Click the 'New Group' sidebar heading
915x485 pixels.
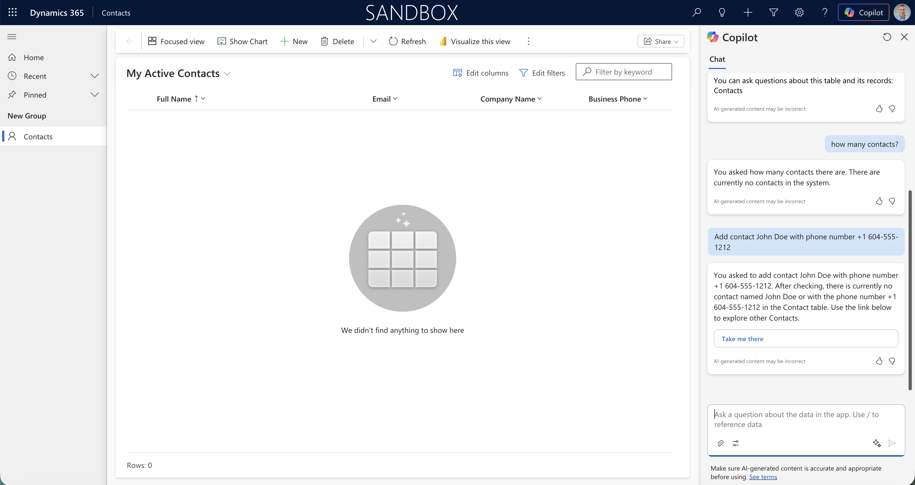(27, 116)
